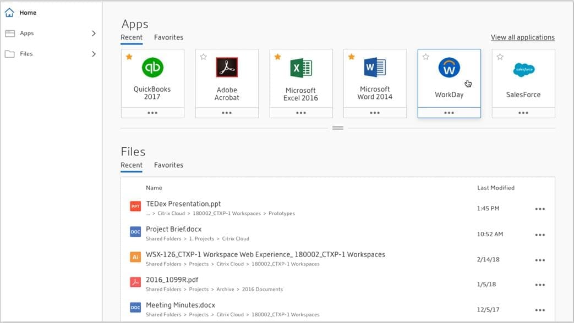Click the 2016 Documents breadcrumb folder
574x323 pixels.
262,289
